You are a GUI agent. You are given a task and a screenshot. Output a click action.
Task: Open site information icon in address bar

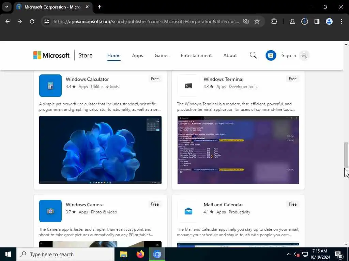46,21
